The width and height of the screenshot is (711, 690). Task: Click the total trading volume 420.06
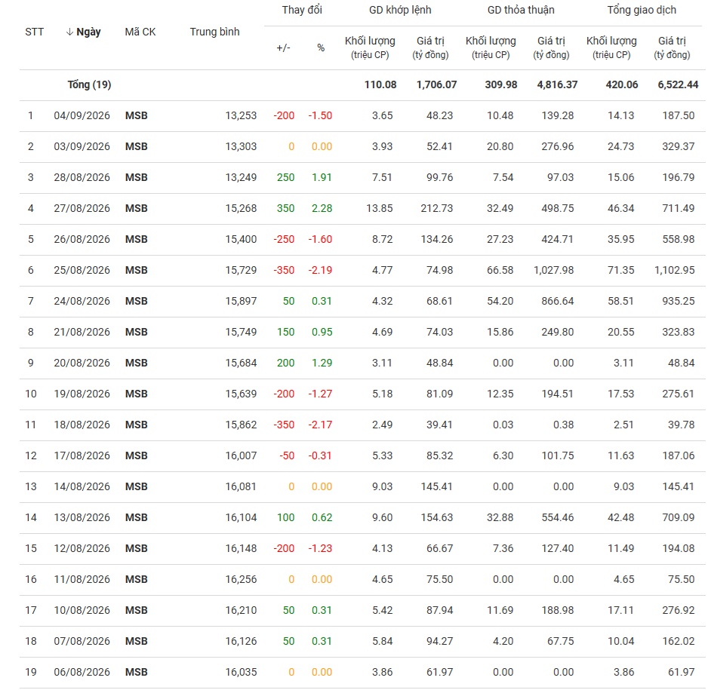[622, 84]
